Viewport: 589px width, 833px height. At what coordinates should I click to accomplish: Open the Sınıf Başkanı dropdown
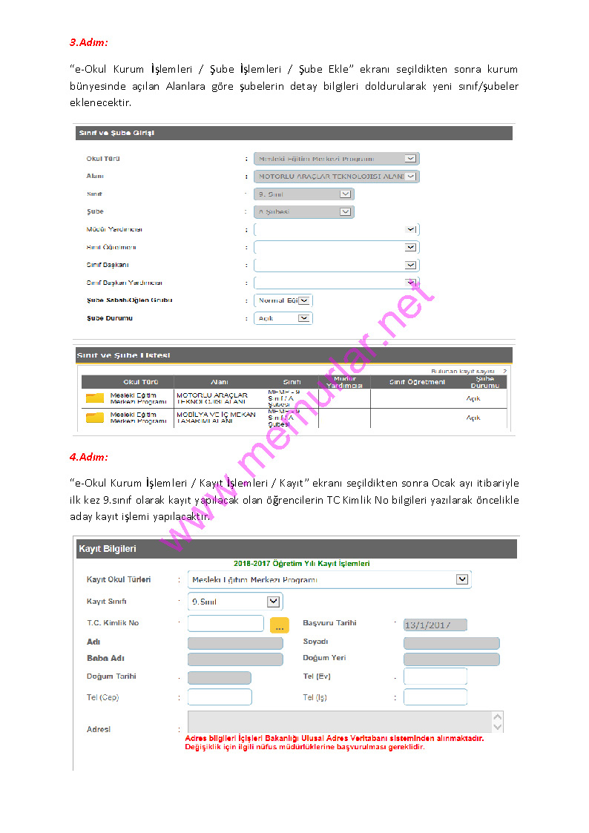pos(336,265)
